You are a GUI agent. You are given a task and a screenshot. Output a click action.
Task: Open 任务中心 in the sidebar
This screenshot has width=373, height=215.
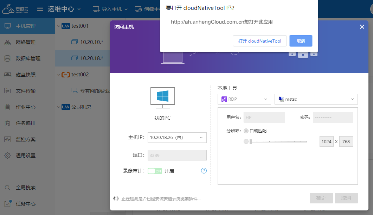tap(27, 204)
